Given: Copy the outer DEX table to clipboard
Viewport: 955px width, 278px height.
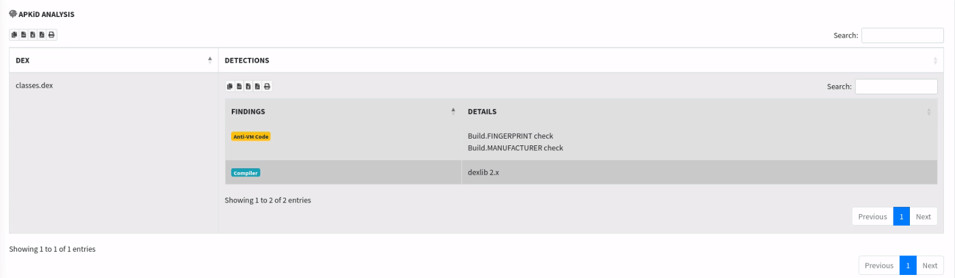Looking at the screenshot, I should (15, 35).
